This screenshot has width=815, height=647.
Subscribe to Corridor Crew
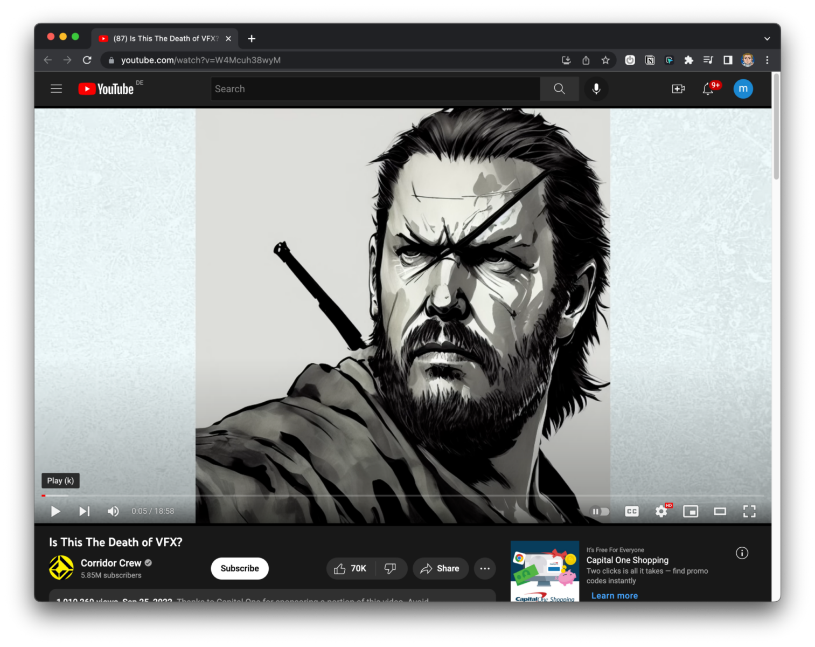click(240, 569)
